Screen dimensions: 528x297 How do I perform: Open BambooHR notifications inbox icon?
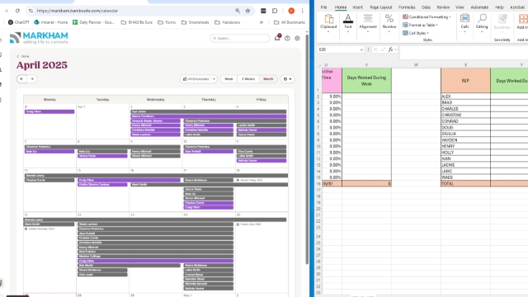tap(277, 38)
